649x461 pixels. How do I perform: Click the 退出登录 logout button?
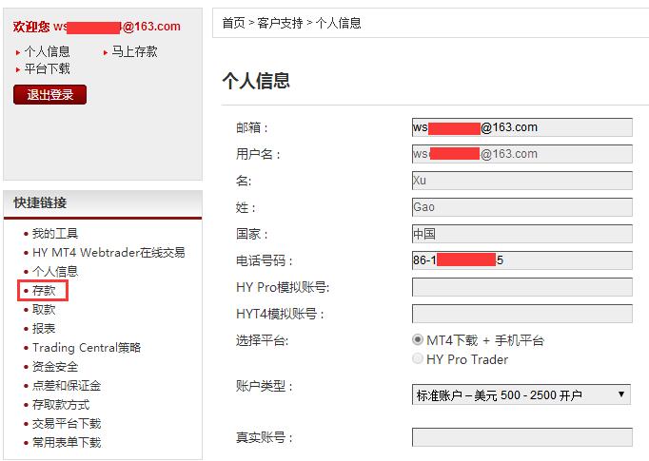coord(49,95)
